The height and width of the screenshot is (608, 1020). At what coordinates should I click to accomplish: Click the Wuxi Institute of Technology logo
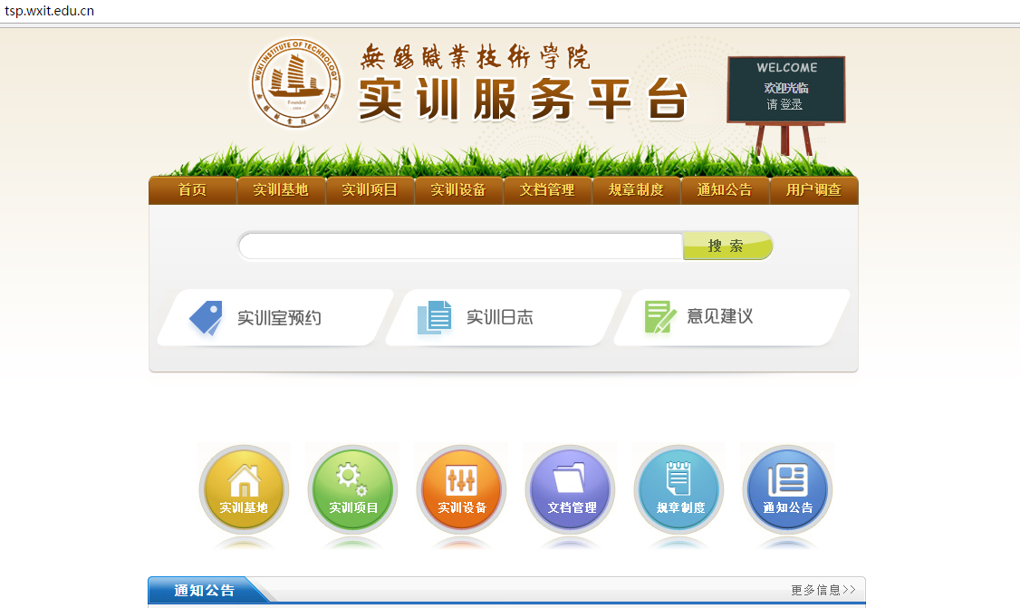pos(296,82)
